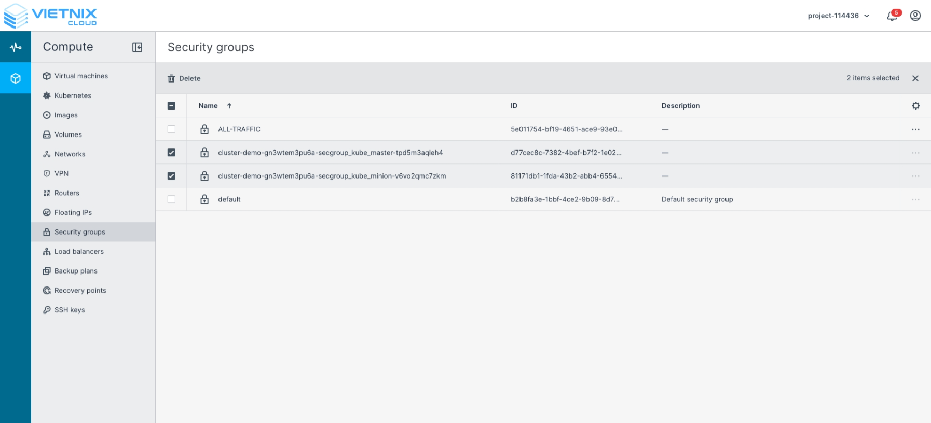931x423 pixels.
Task: Click the monitoring pulse icon in left rail
Action: click(x=16, y=47)
